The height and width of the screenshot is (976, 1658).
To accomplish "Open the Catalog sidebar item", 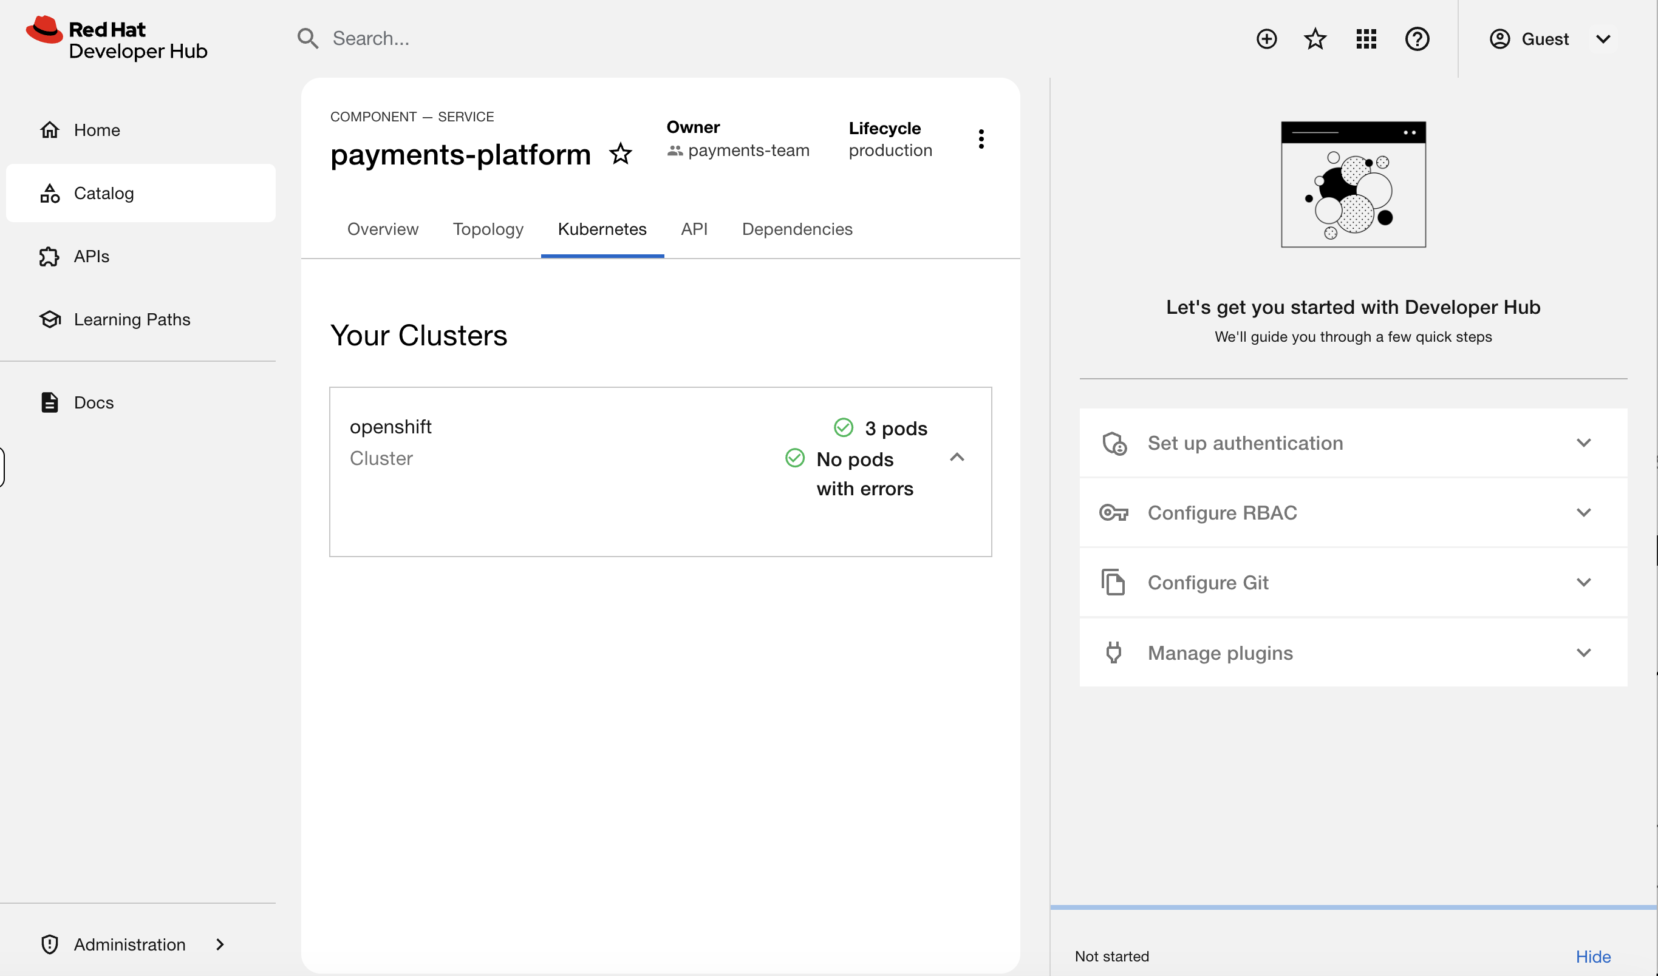I will 141,192.
